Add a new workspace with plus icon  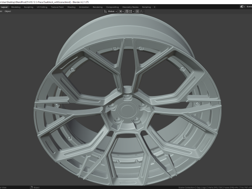pyautogui.click(x=154, y=7)
